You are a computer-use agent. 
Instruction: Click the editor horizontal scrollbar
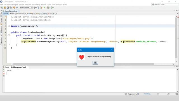click(x=84, y=64)
